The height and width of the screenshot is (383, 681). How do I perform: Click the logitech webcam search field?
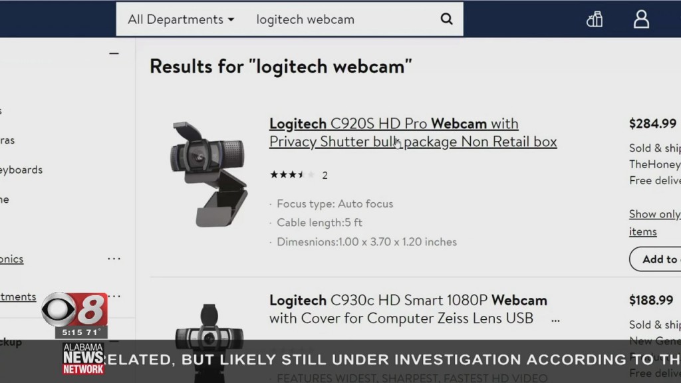(343, 19)
